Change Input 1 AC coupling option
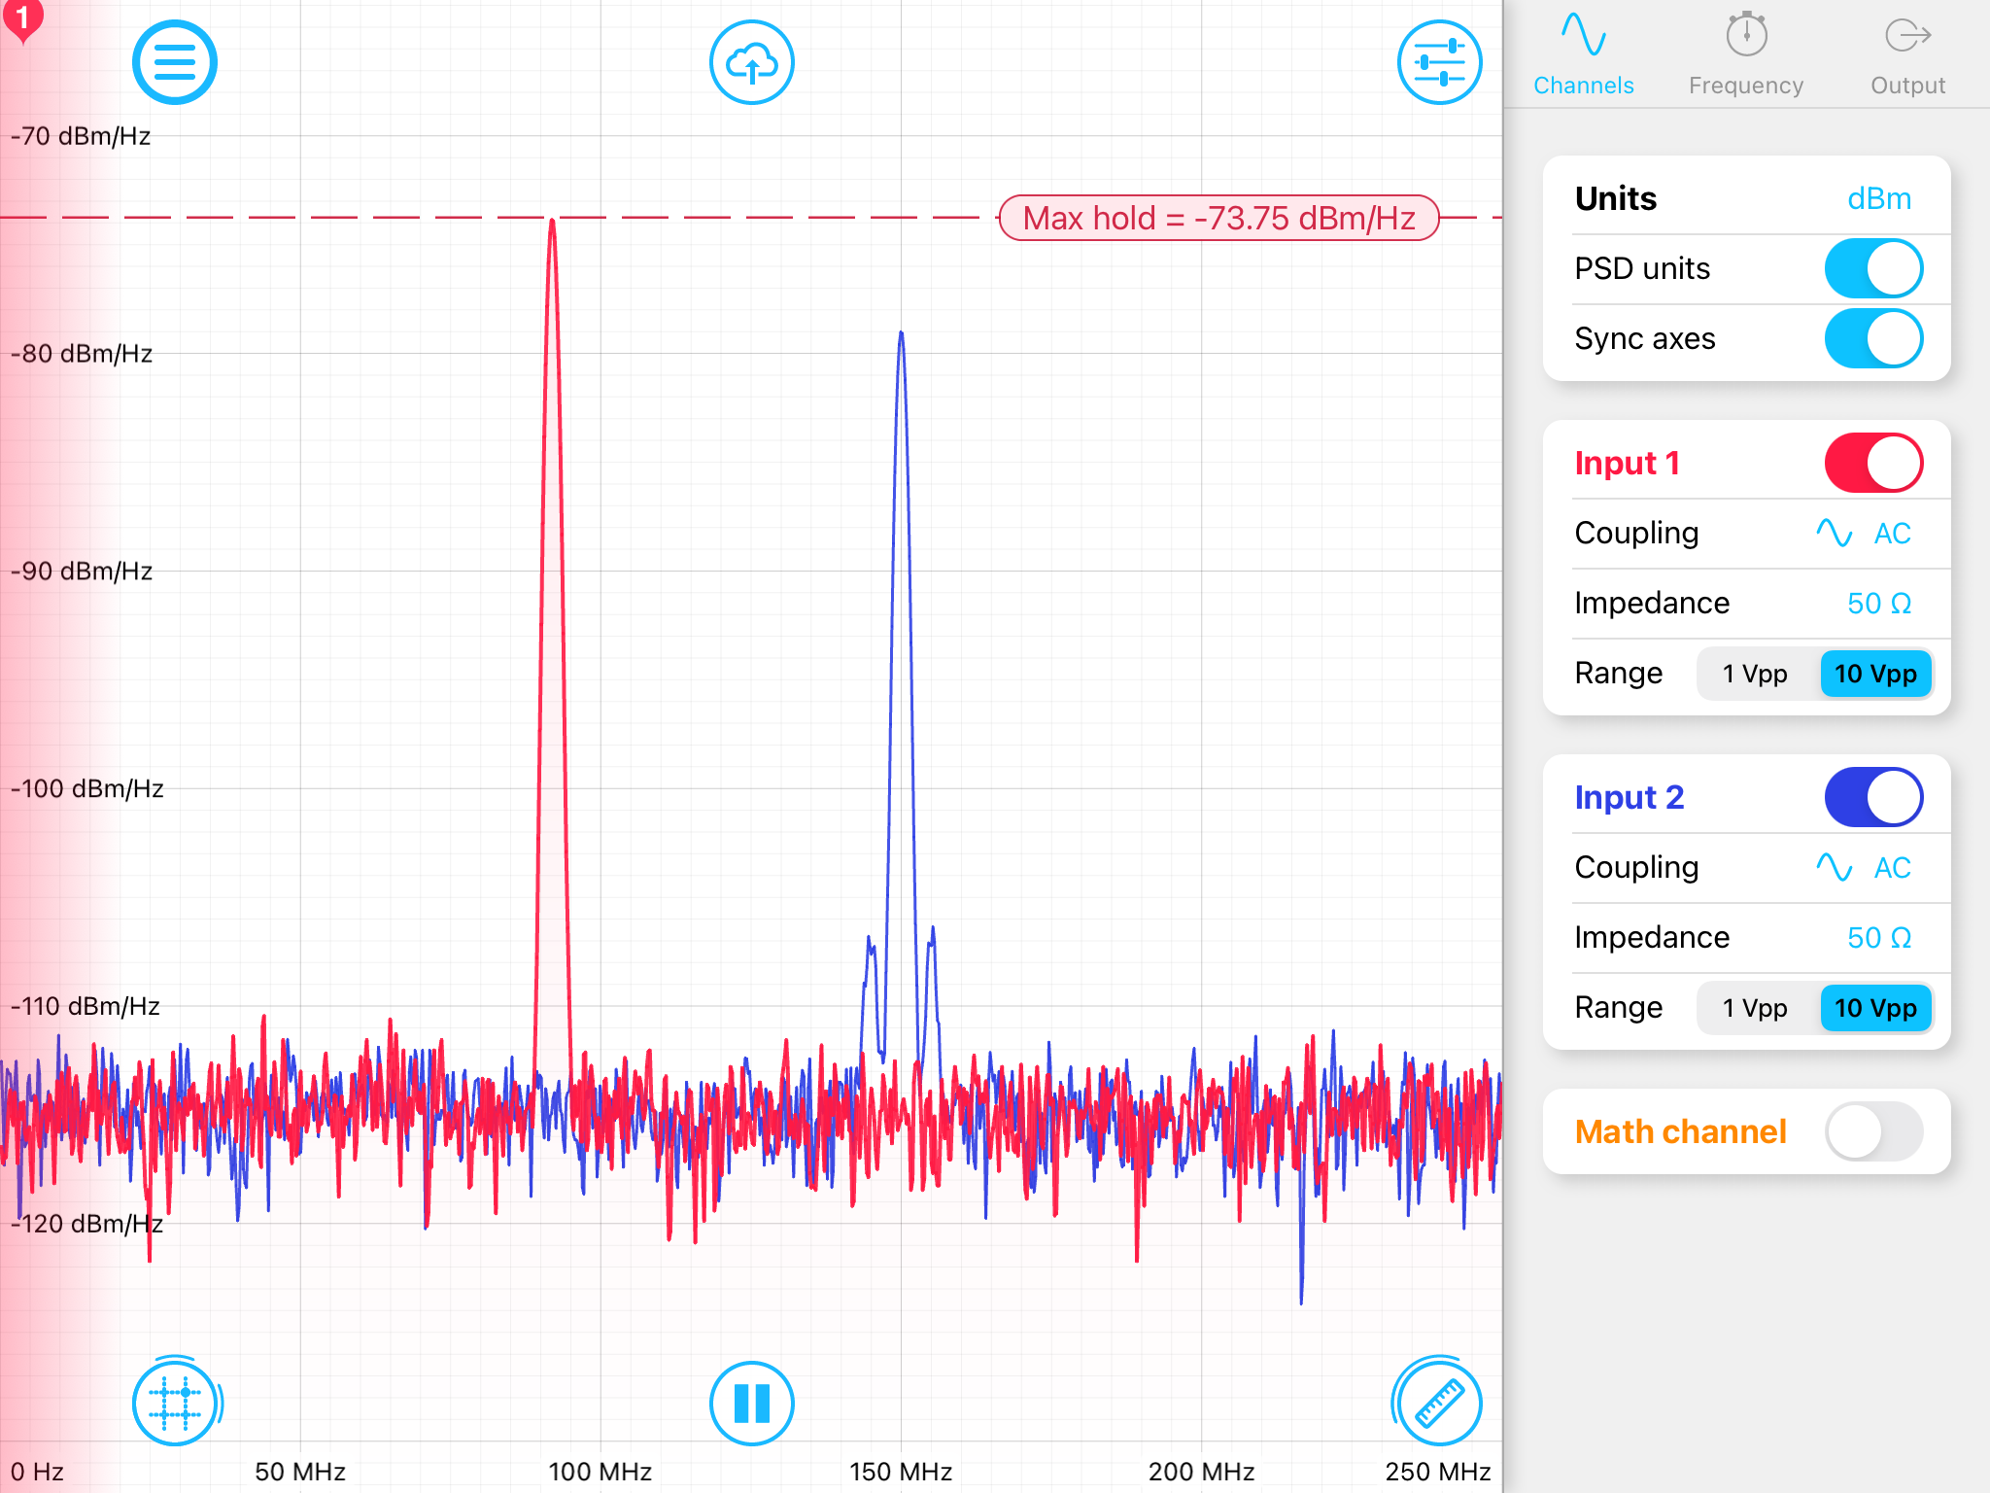1990x1493 pixels. click(x=1864, y=533)
